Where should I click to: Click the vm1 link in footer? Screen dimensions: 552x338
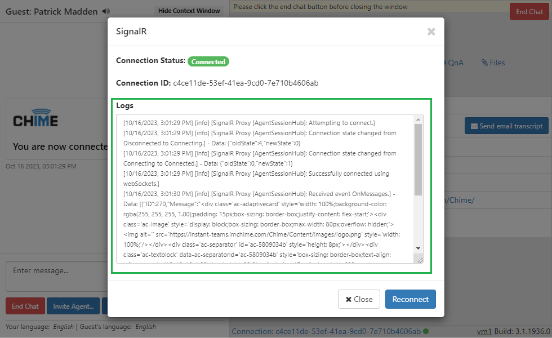click(484, 331)
